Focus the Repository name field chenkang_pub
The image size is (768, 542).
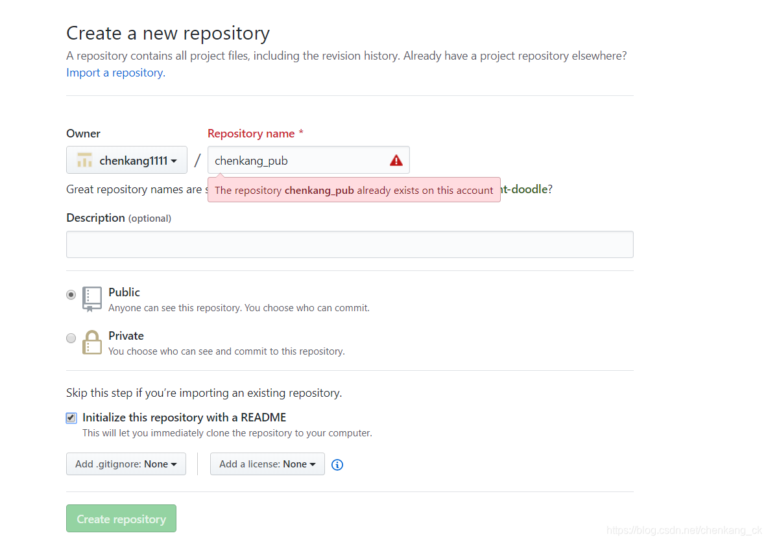(x=308, y=159)
